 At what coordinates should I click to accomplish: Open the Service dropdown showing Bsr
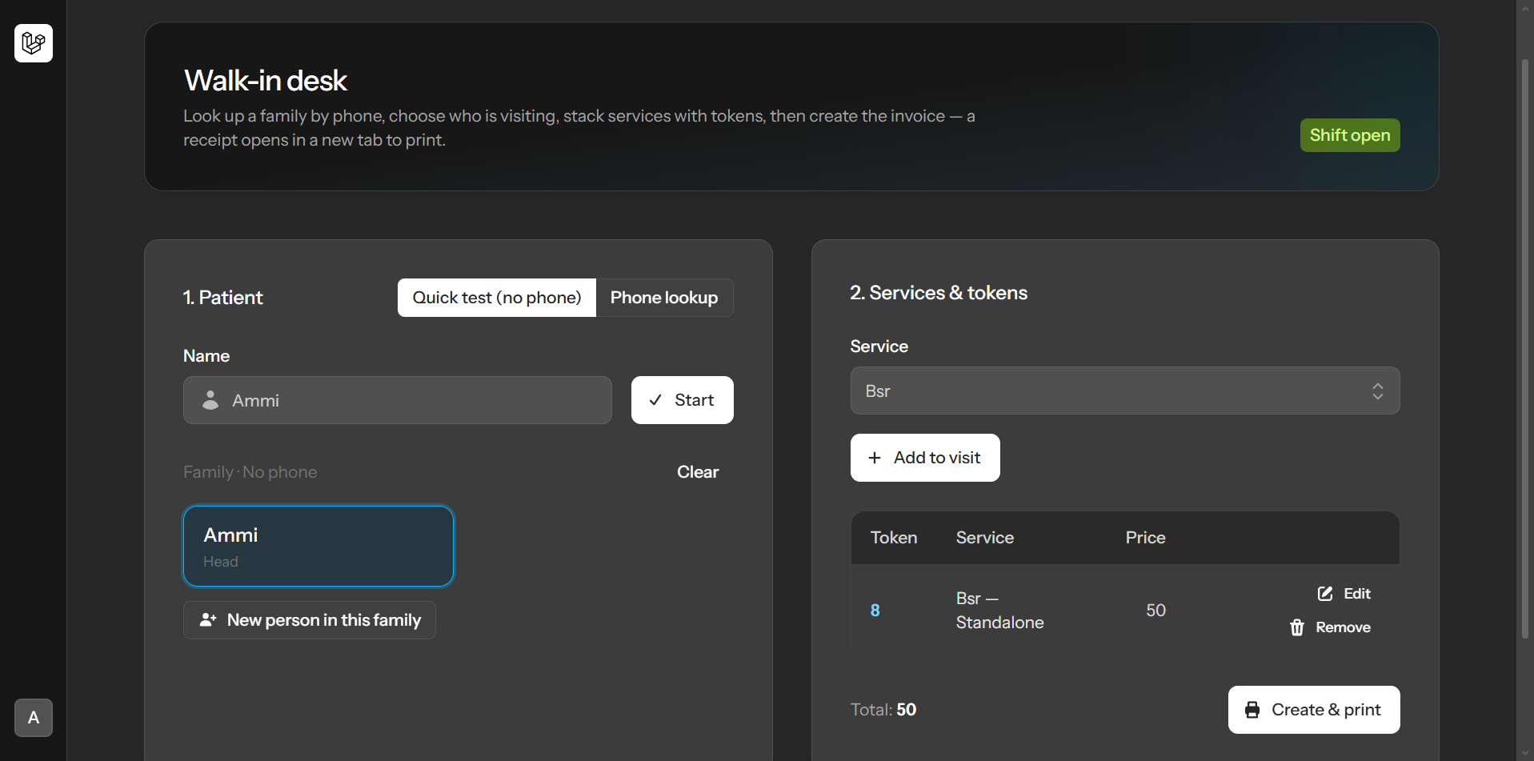pyautogui.click(x=1124, y=391)
